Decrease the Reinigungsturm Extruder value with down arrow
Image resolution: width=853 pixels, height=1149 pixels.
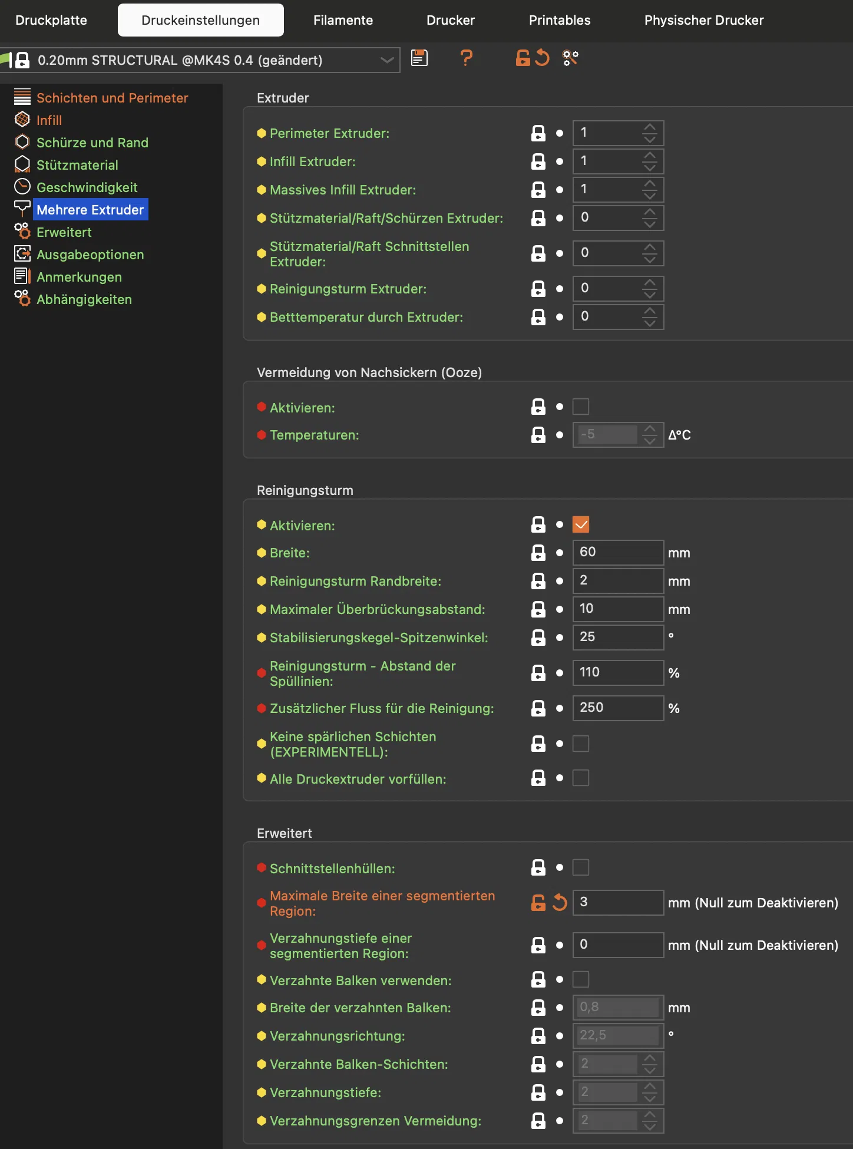tap(650, 295)
